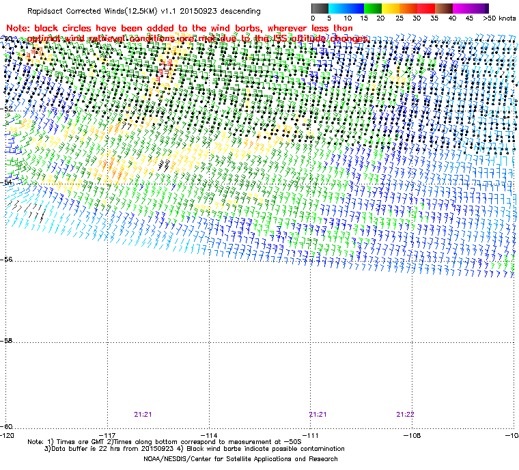The image size is (519, 470).
Task: Click the '-117' longitude axis label
Action: coord(108,435)
